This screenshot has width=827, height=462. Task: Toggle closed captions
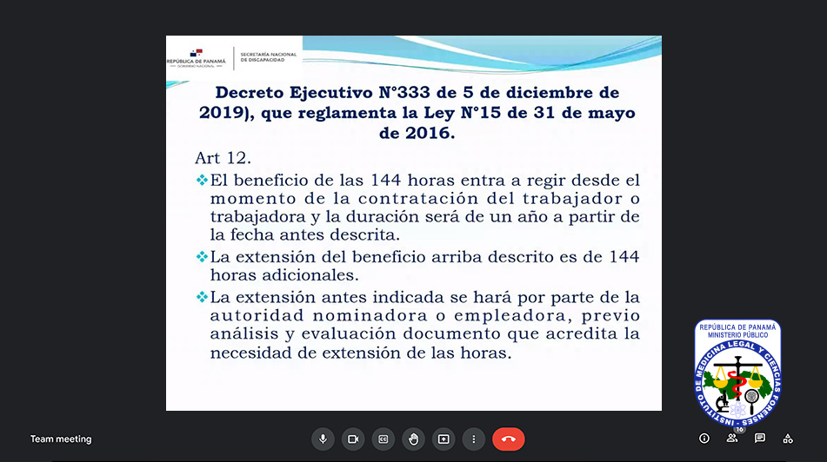[383, 439]
